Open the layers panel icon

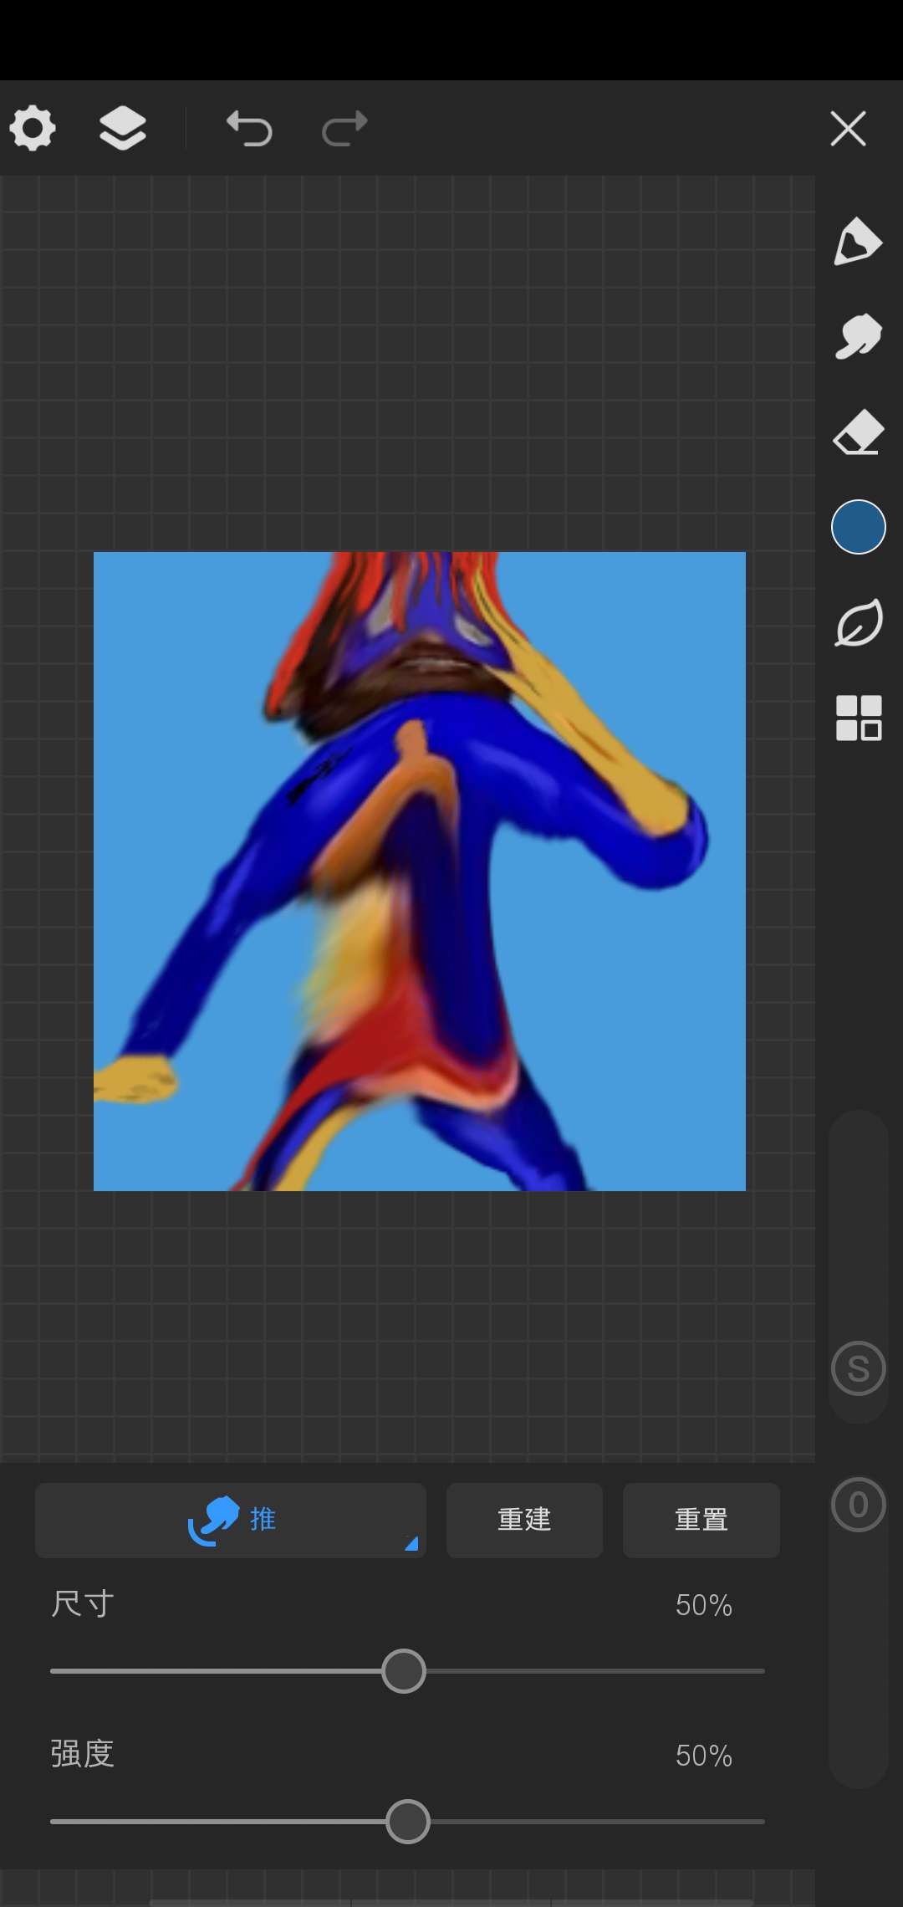[x=123, y=129]
